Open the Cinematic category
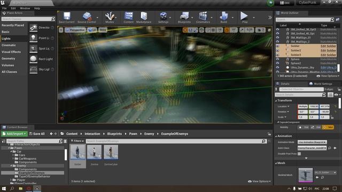This screenshot has width=342, height=192. tap(9, 45)
